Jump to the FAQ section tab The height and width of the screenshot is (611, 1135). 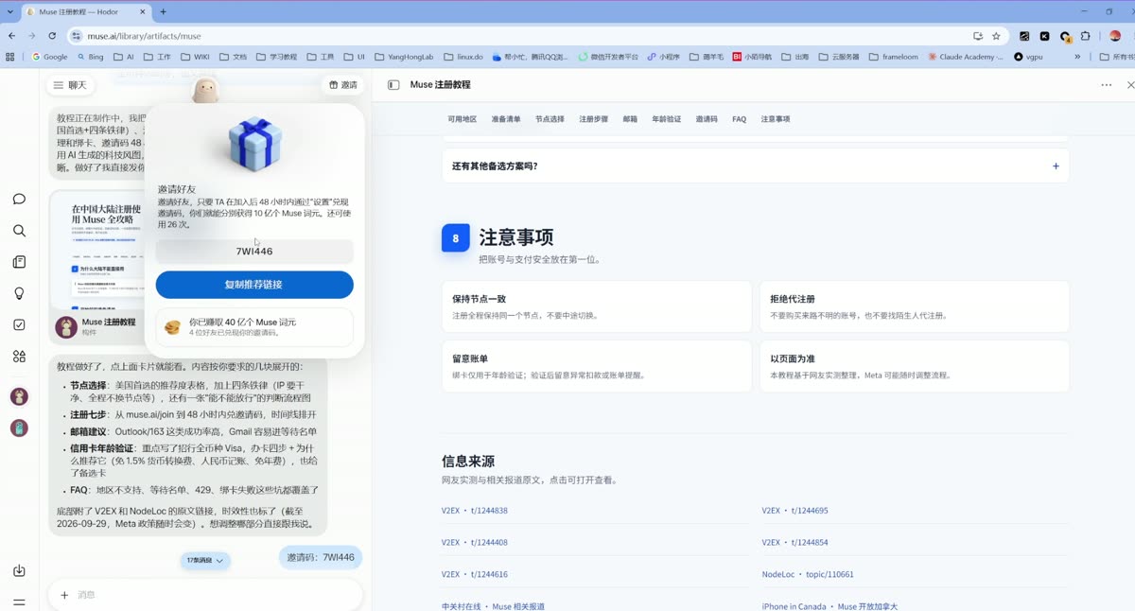[x=740, y=119]
